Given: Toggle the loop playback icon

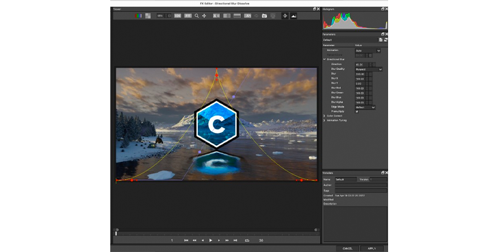Looking at the screenshot, I should click(247, 241).
